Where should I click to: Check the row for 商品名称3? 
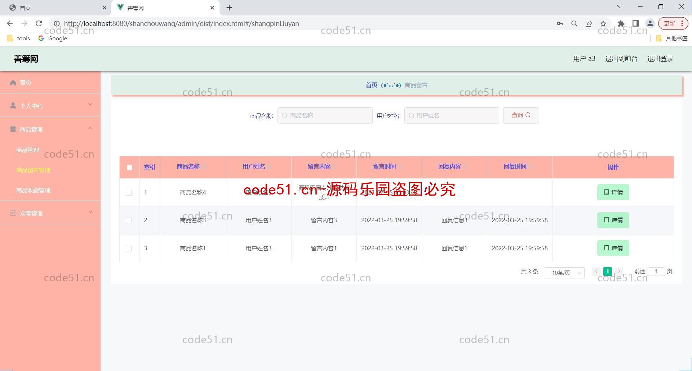[129, 220]
